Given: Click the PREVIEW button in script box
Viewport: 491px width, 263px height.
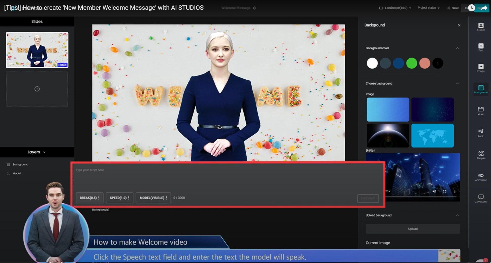Looking at the screenshot, I should (368, 198).
